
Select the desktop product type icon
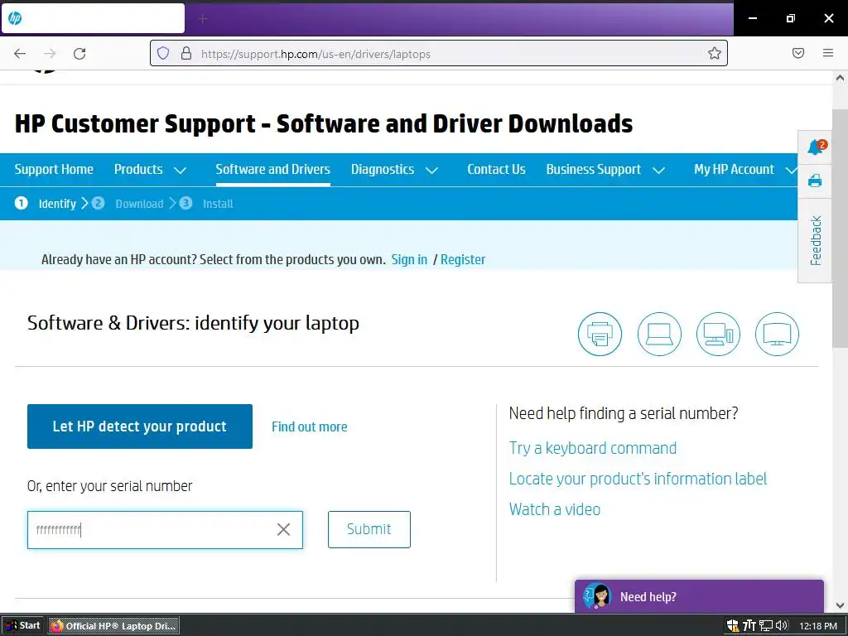[718, 334]
